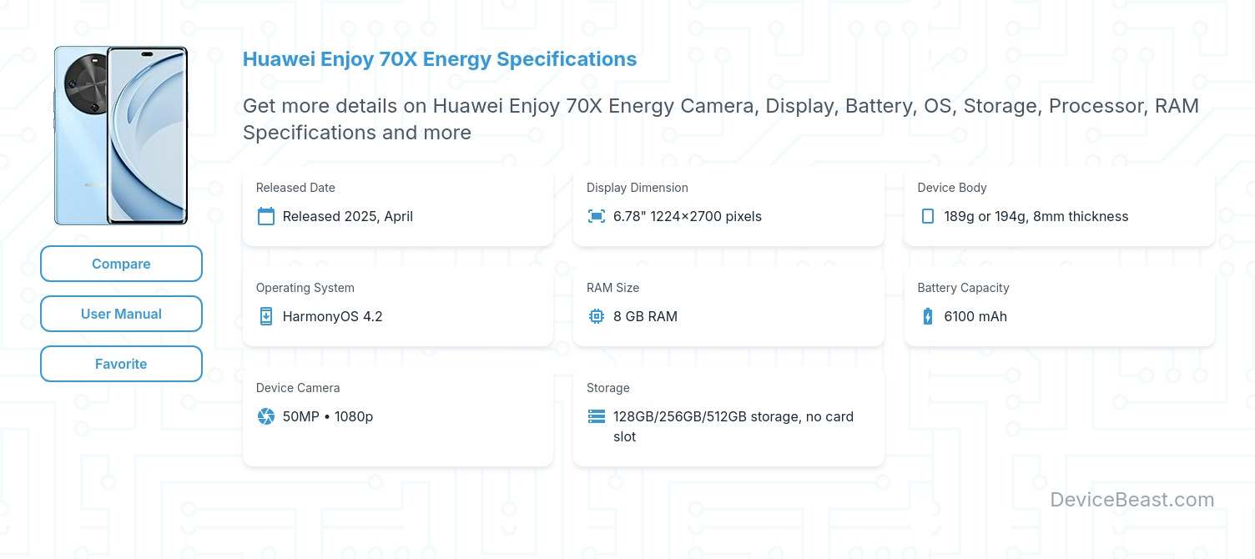Click the phone body outline icon

pyautogui.click(x=927, y=216)
